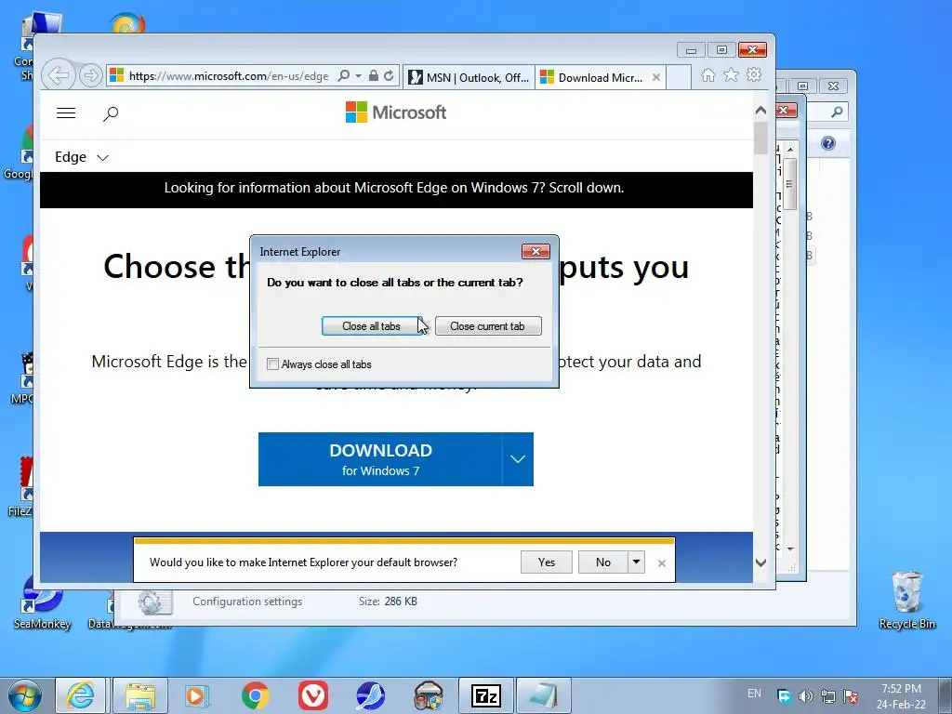Viewport: 952px width, 714px height.
Task: Click the Microsoft logo
Action: pyautogui.click(x=396, y=112)
